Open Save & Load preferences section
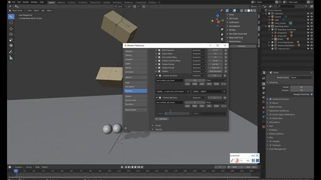 pyautogui.click(x=135, y=100)
